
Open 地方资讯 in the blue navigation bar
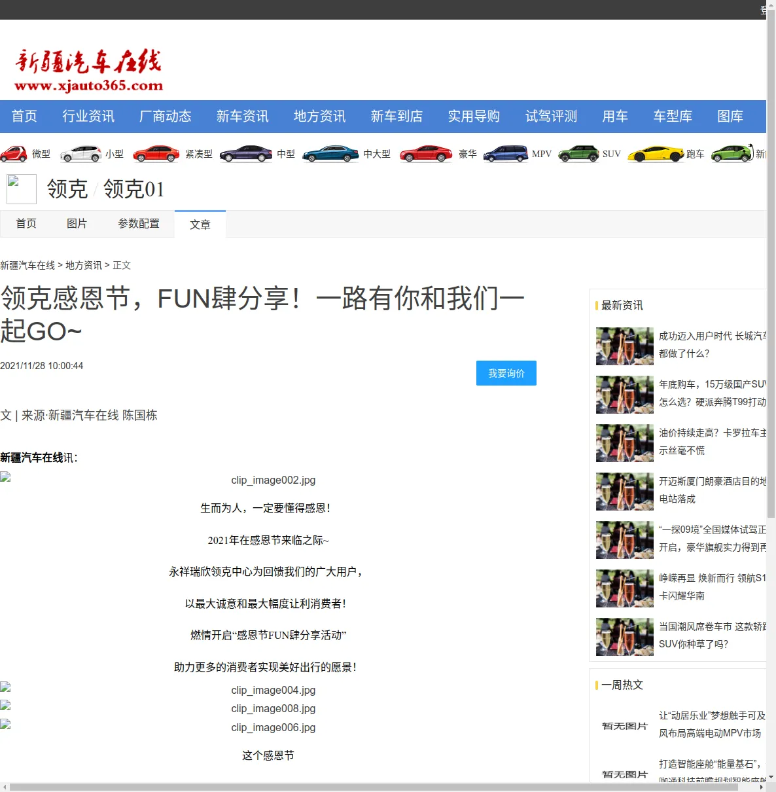tap(320, 117)
